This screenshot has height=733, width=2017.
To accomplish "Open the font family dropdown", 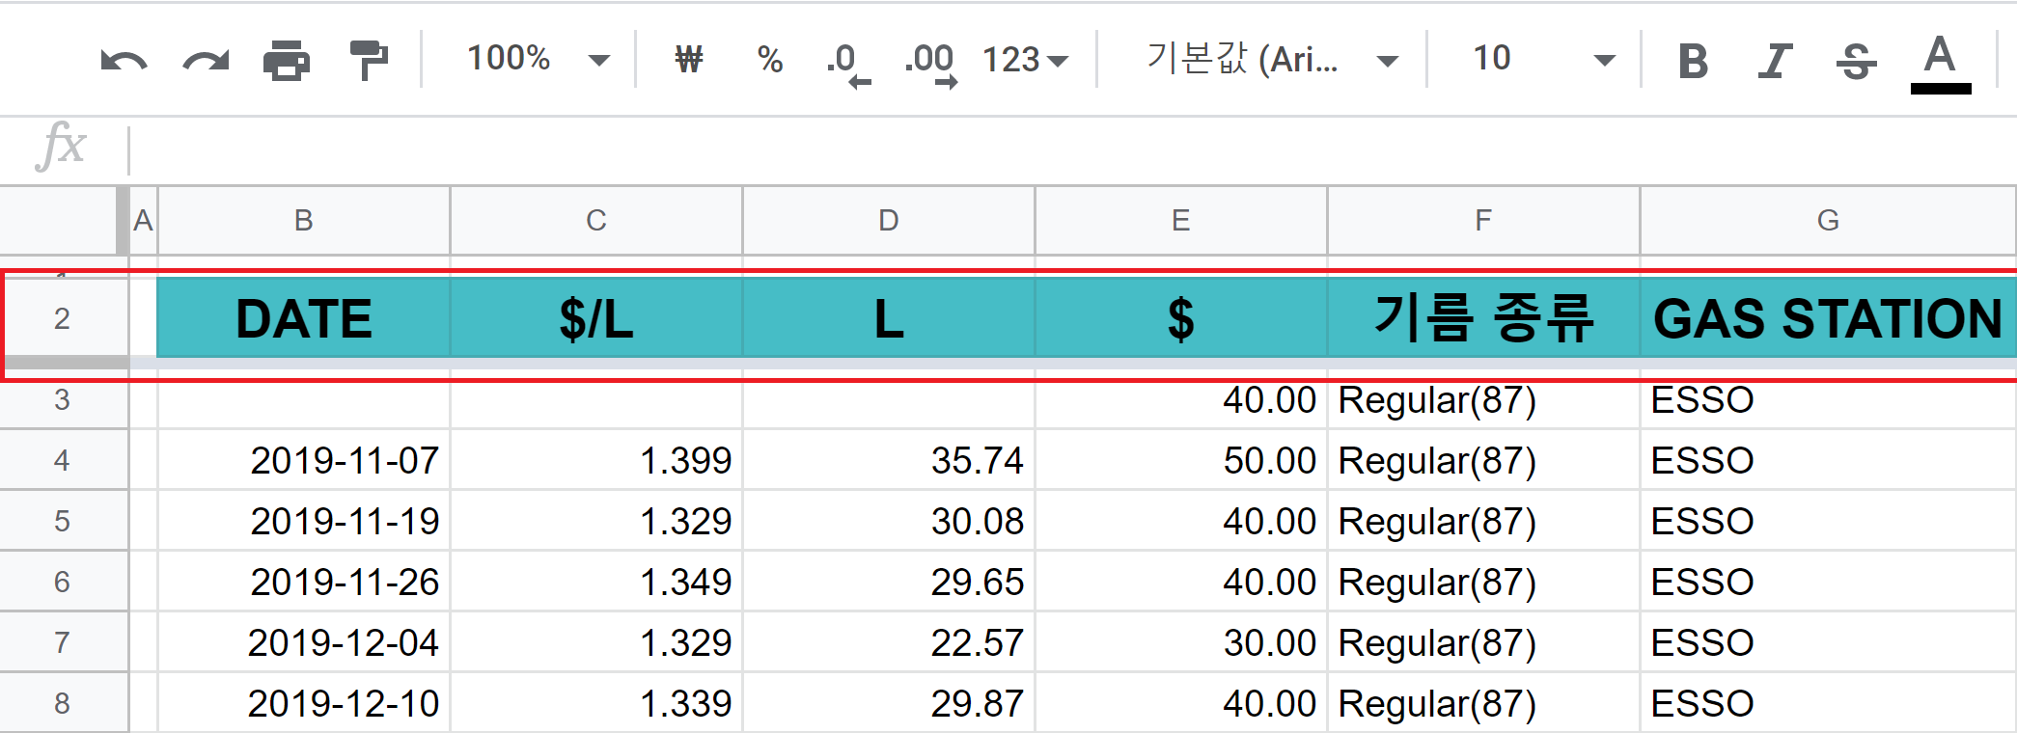I will [x=1270, y=60].
